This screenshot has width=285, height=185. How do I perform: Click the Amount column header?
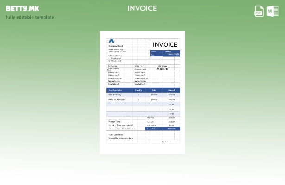(x=171, y=90)
